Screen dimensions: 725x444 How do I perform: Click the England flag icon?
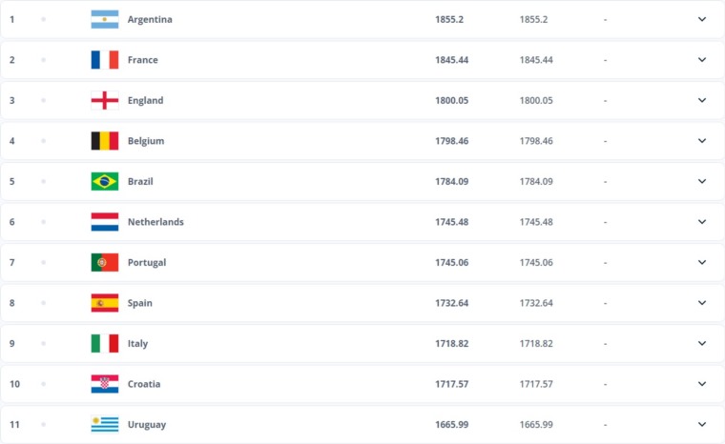105,100
